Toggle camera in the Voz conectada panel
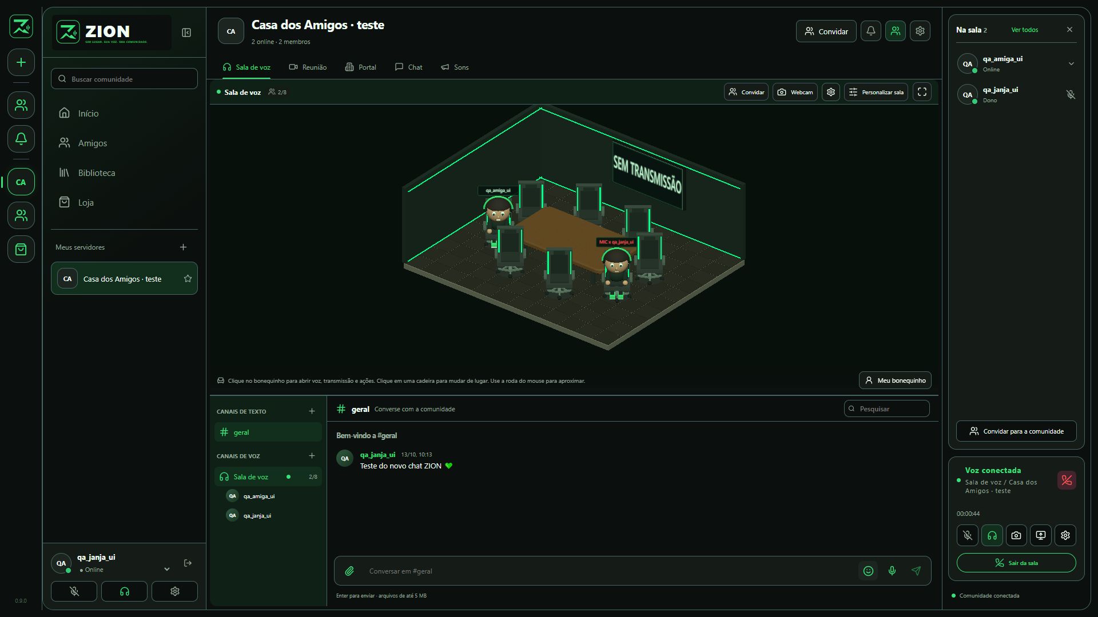The height and width of the screenshot is (617, 1098). [1016, 535]
